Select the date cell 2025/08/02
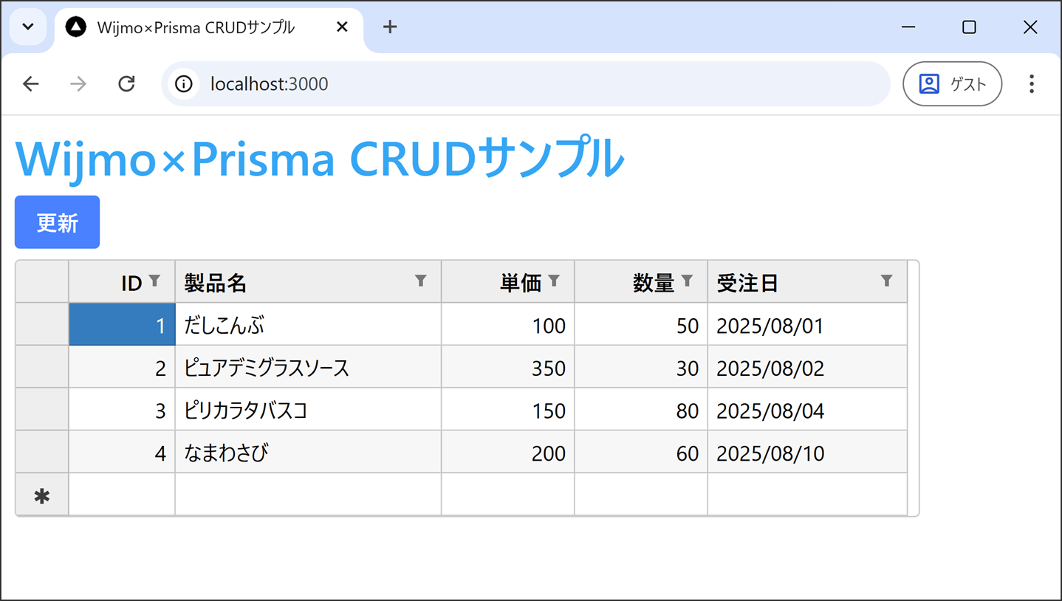This screenshot has height=601, width=1062. pyautogui.click(x=807, y=367)
